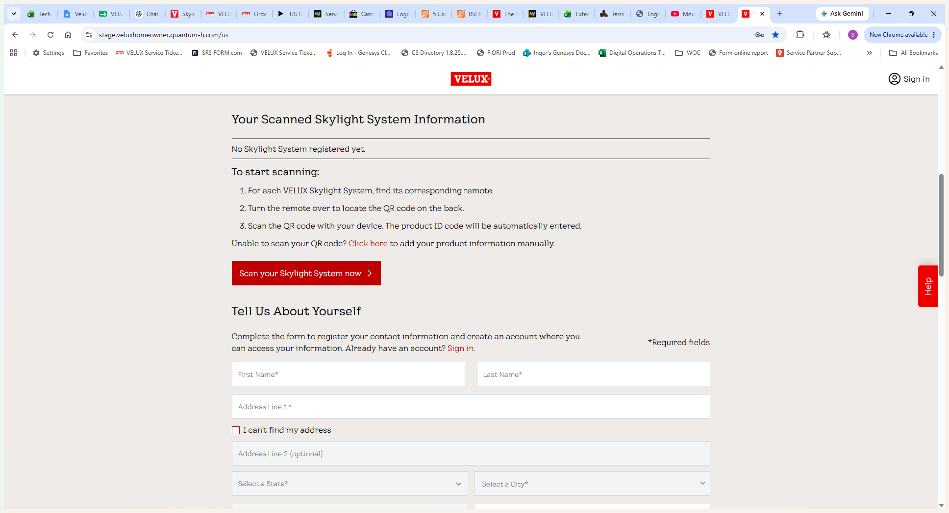Image resolution: width=949 pixels, height=513 pixels.
Task: Open the bookmarks manager star icon
Action: (826, 35)
